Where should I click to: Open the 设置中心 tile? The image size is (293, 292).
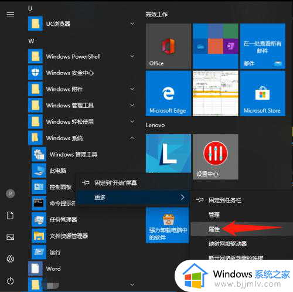[216, 157]
